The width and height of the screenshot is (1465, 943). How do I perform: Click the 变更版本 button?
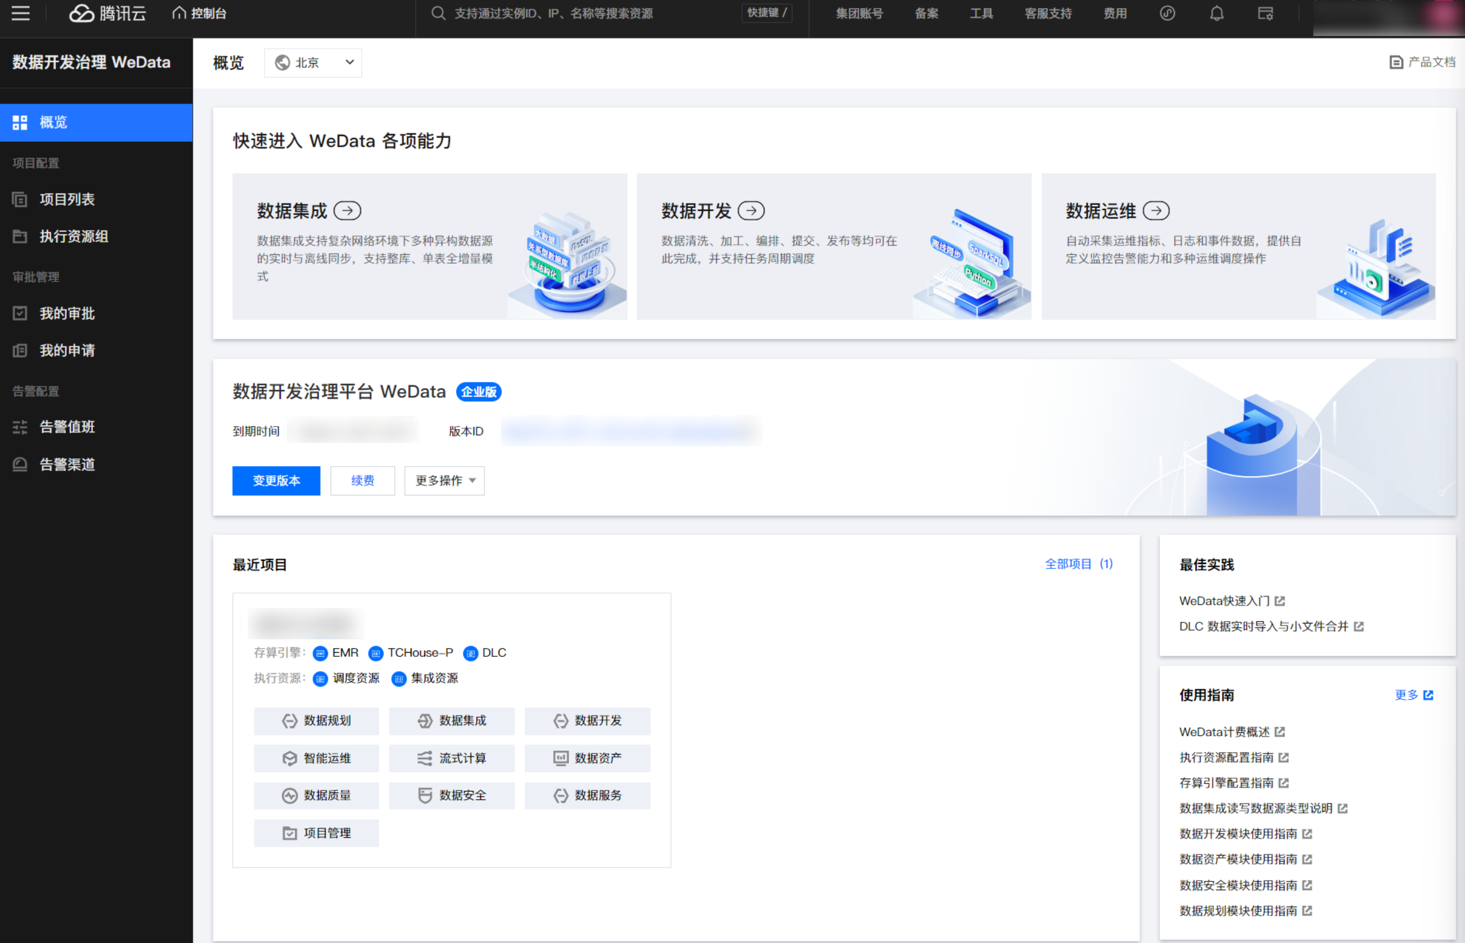tap(276, 480)
